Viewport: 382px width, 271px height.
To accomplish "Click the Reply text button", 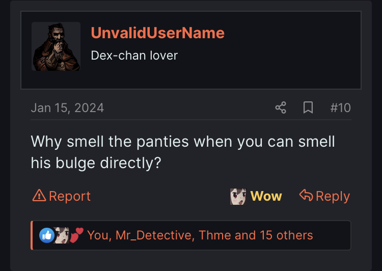I will point(333,197).
